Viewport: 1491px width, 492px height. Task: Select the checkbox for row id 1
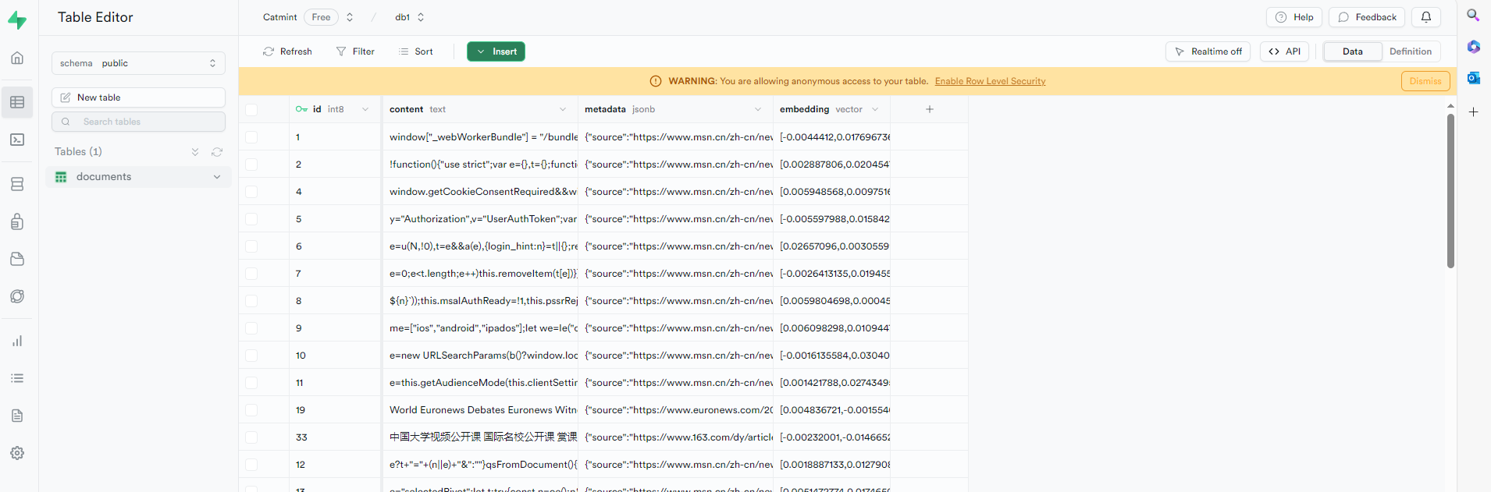click(x=251, y=137)
